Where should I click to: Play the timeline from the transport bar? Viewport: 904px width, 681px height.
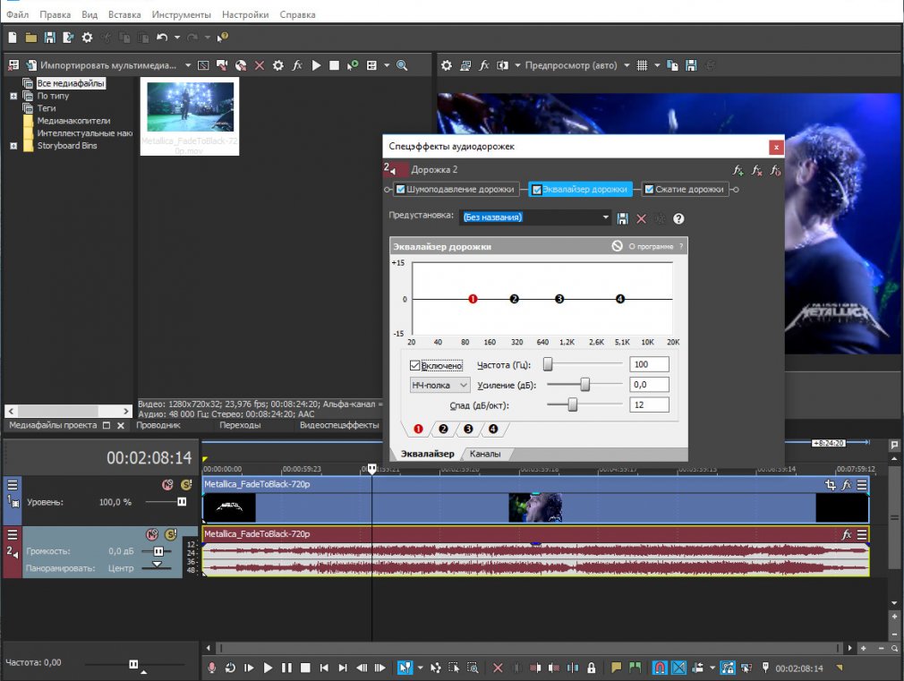coord(268,668)
